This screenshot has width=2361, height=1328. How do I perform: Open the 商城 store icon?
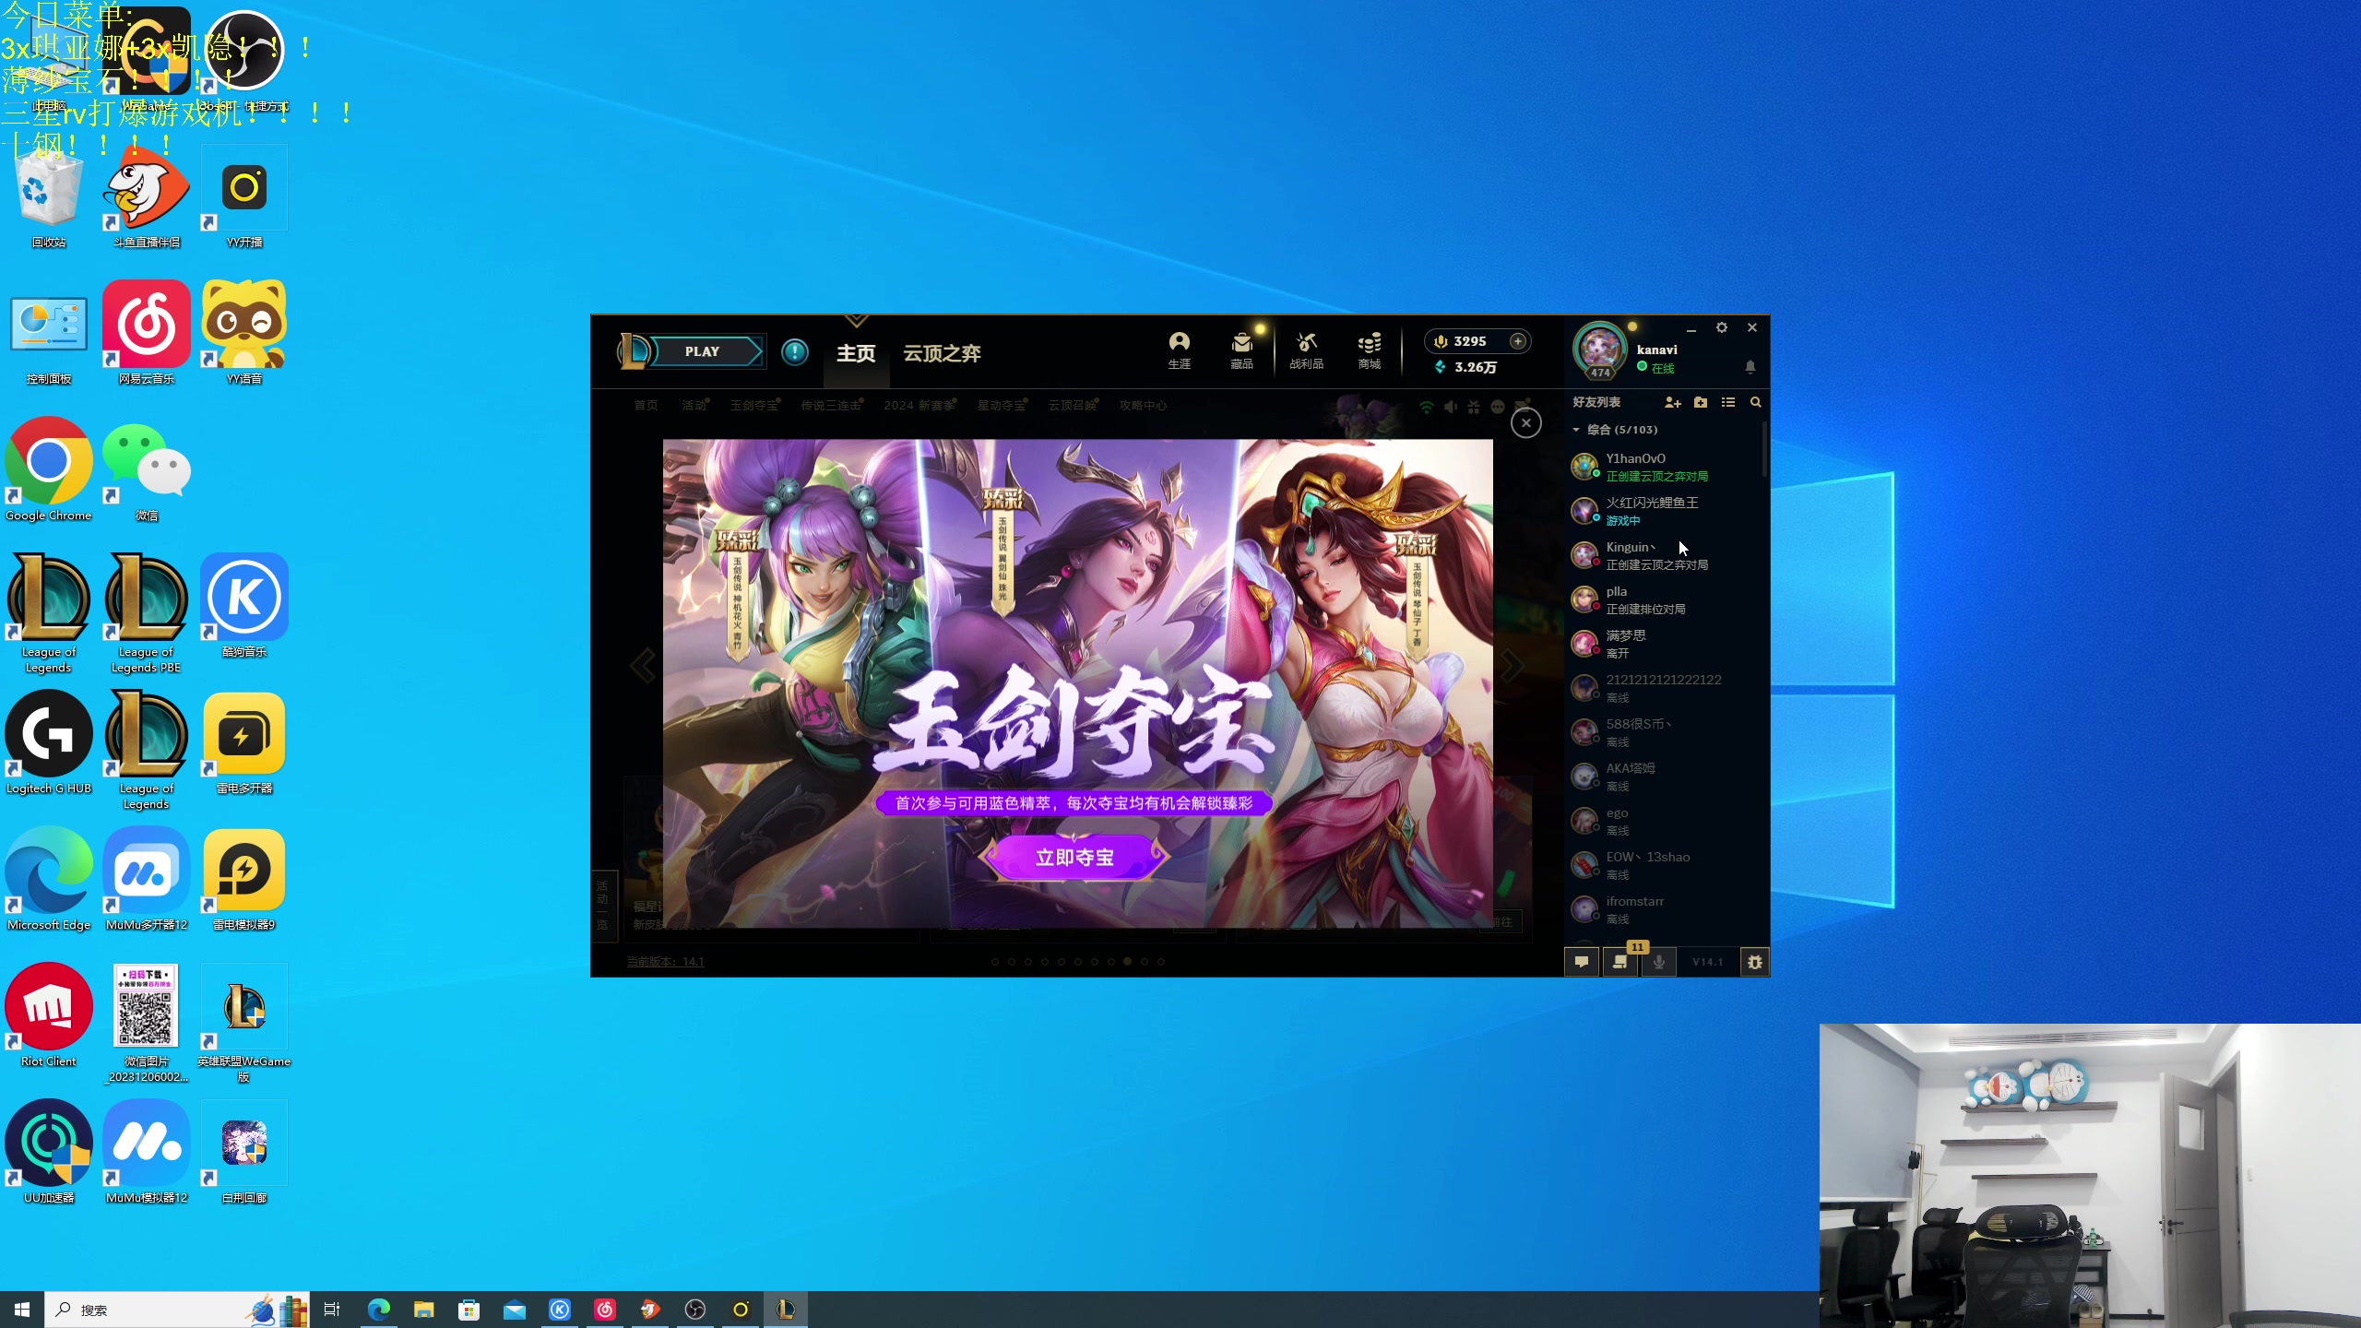pyautogui.click(x=1370, y=350)
